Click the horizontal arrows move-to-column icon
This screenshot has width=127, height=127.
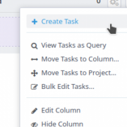coord(34,59)
